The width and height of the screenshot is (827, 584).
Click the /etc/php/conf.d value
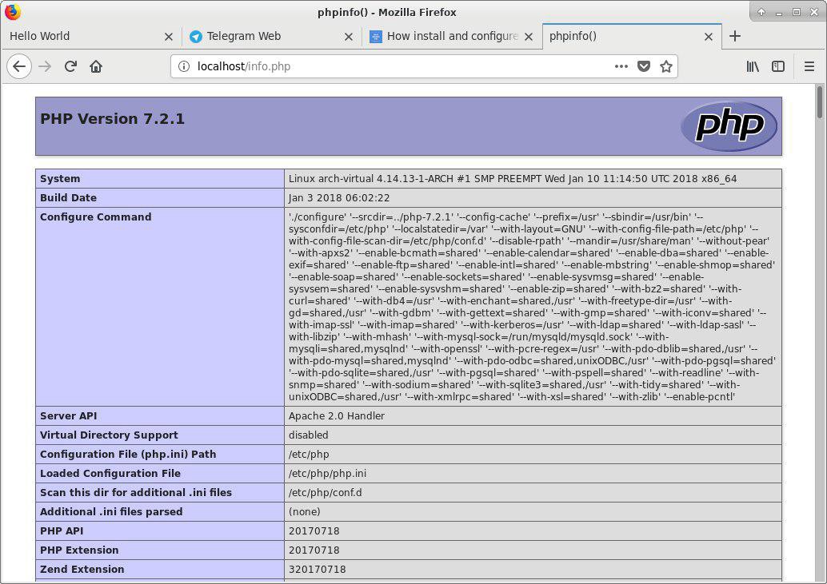tap(326, 492)
